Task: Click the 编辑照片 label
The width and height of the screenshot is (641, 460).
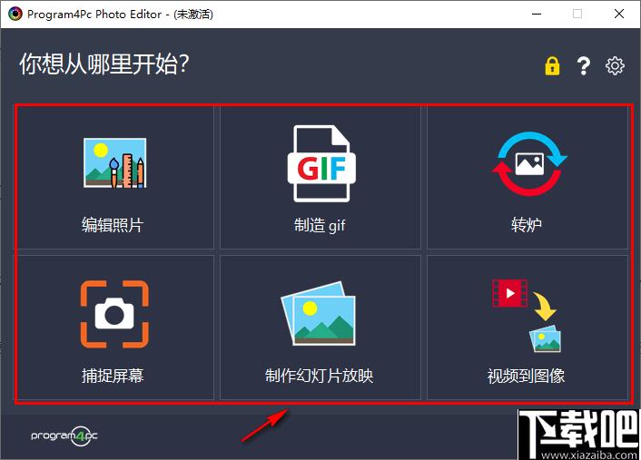Action: (x=113, y=225)
